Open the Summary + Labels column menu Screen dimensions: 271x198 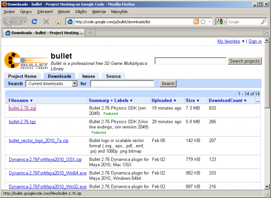(x=131, y=100)
